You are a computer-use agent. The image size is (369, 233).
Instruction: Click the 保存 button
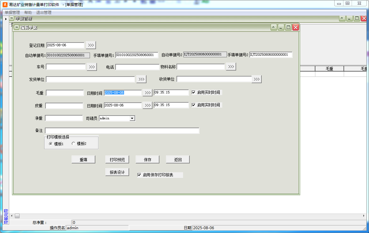147,160
